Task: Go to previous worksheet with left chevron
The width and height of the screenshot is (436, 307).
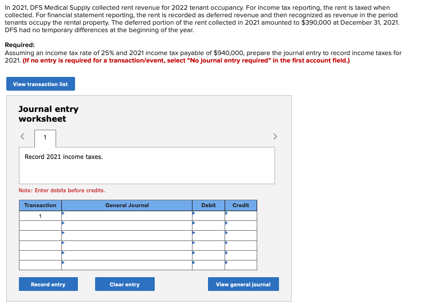Action: 22,137
